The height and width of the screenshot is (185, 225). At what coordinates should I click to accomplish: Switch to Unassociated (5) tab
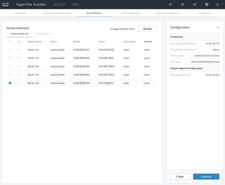click(19, 34)
